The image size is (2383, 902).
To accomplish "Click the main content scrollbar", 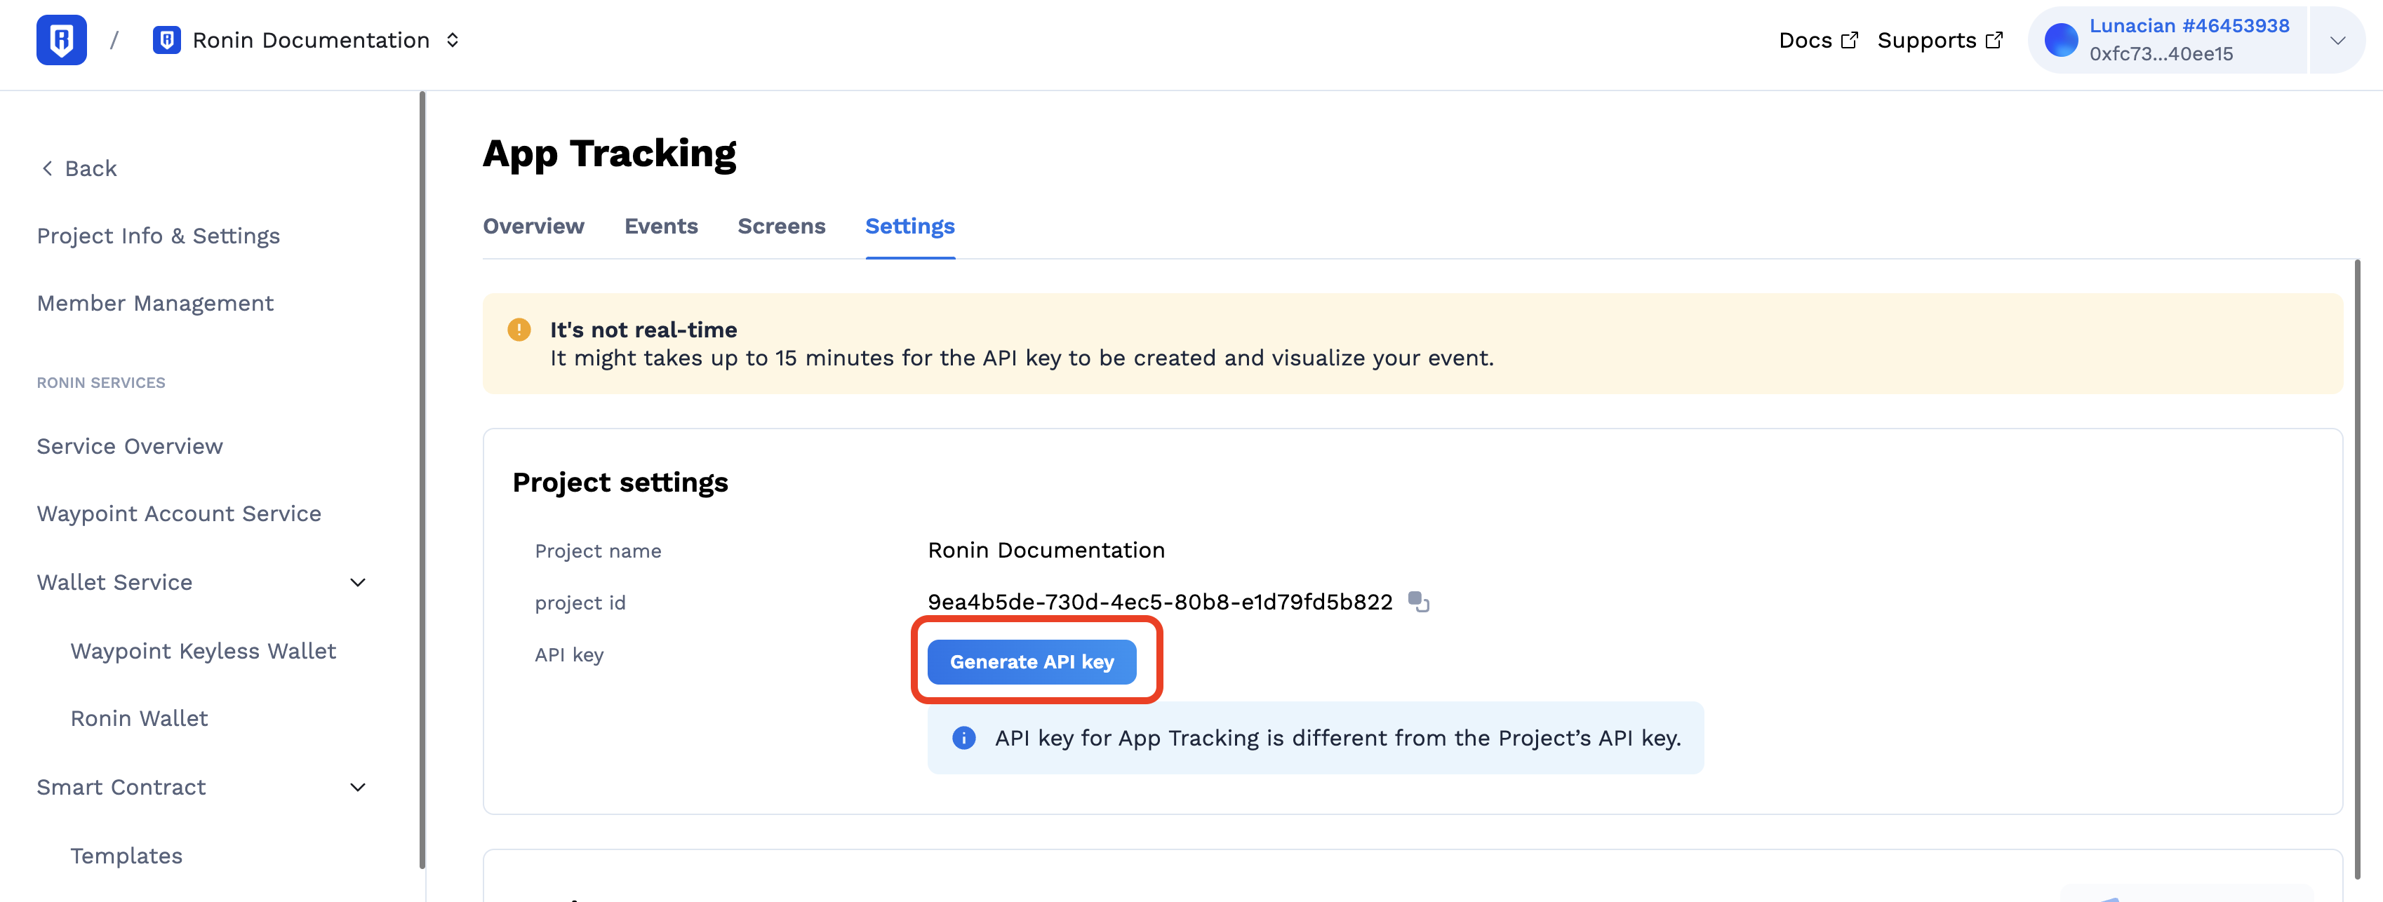I will click(2357, 569).
